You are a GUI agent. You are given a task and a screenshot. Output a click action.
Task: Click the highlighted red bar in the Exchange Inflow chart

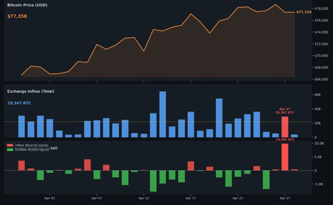[x=285, y=127]
